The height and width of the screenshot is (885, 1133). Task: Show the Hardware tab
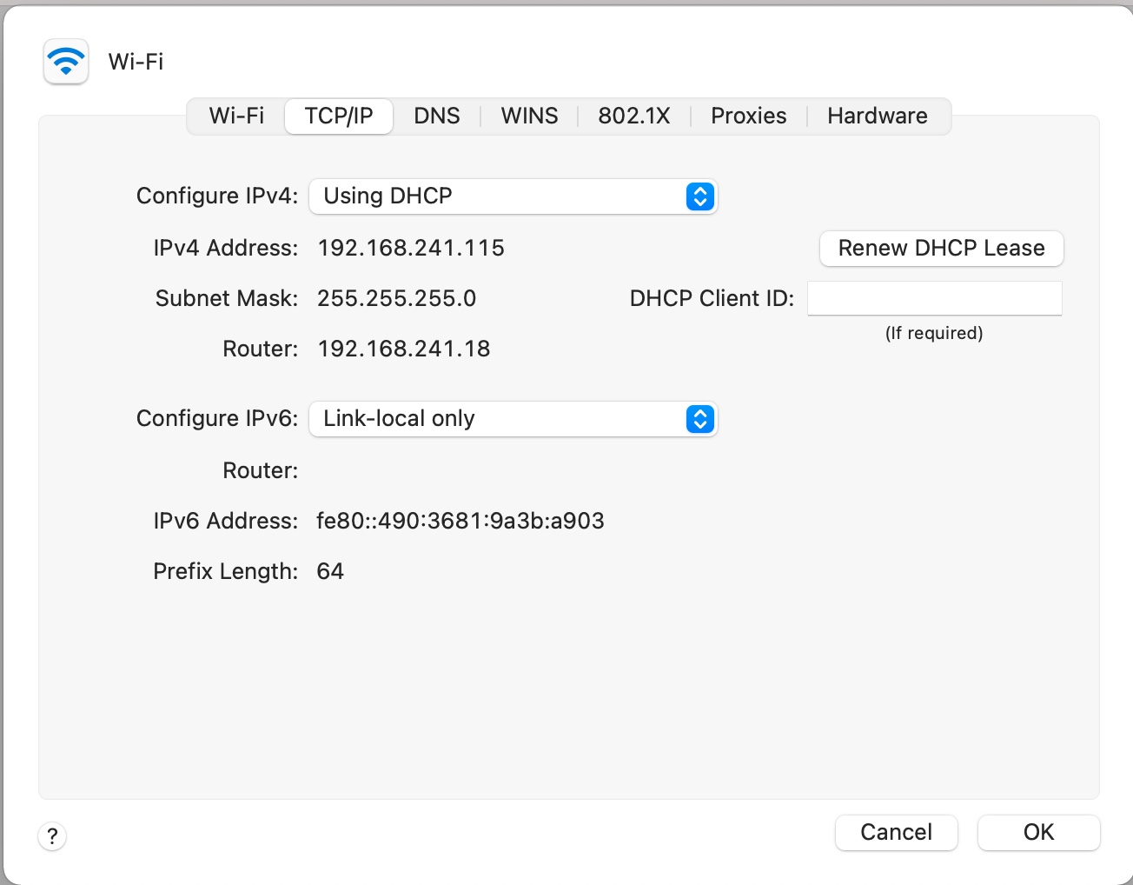(x=877, y=116)
